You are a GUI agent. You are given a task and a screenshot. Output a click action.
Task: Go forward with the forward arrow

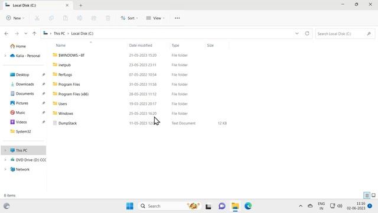tap(17, 34)
